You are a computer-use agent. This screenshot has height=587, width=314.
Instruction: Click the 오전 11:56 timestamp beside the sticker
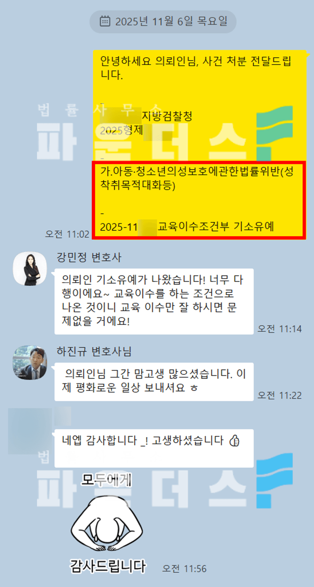[184, 568]
